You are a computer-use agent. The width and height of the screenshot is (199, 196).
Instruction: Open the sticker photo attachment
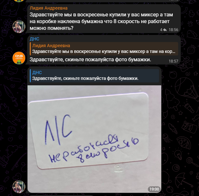click(94, 139)
